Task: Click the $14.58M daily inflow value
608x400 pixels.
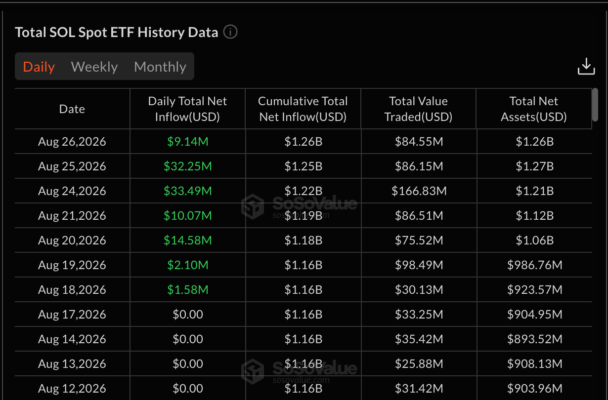Action: (188, 240)
